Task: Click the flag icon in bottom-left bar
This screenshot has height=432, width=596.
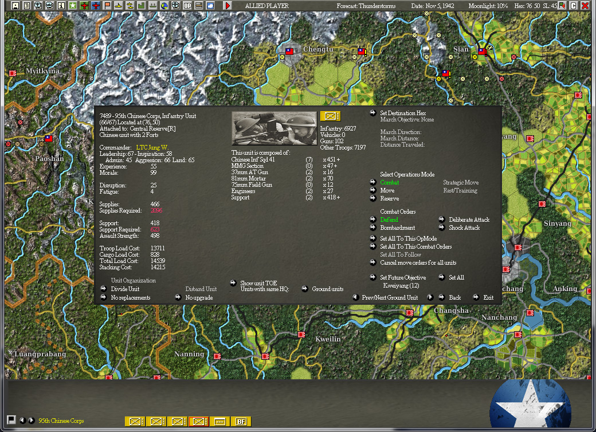Action: tap(11, 419)
